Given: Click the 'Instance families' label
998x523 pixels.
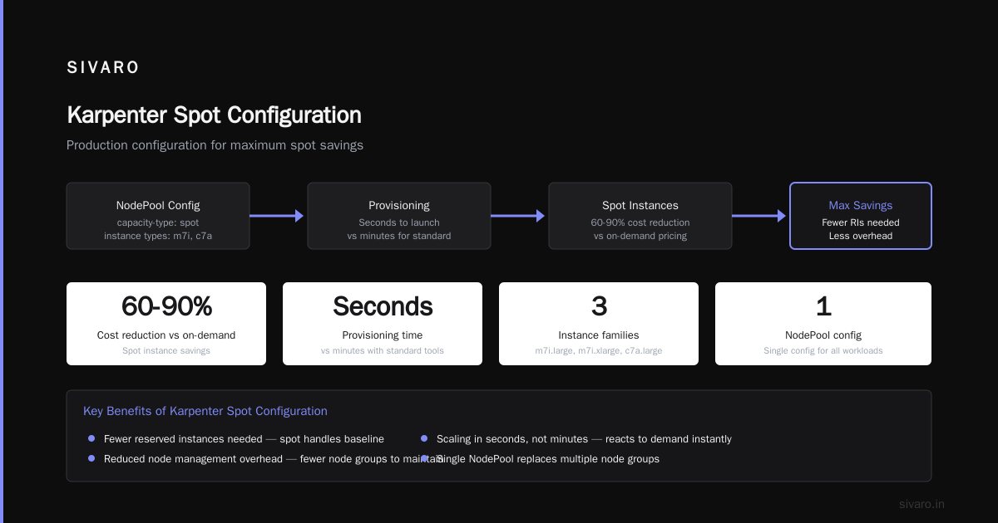Looking at the screenshot, I should tap(599, 335).
